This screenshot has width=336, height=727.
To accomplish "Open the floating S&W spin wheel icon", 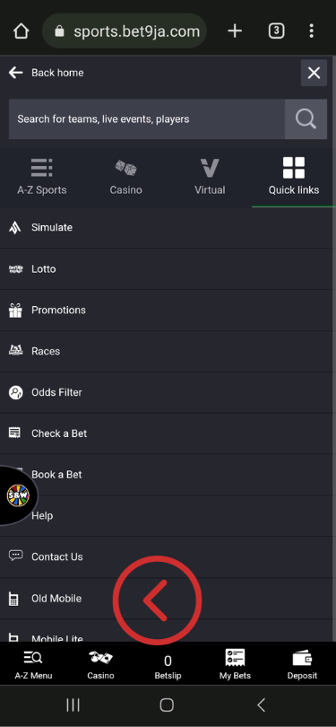I will [x=18, y=495].
